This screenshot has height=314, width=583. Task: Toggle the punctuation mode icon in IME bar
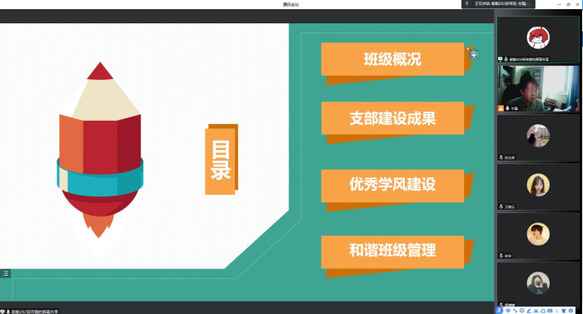(515, 311)
